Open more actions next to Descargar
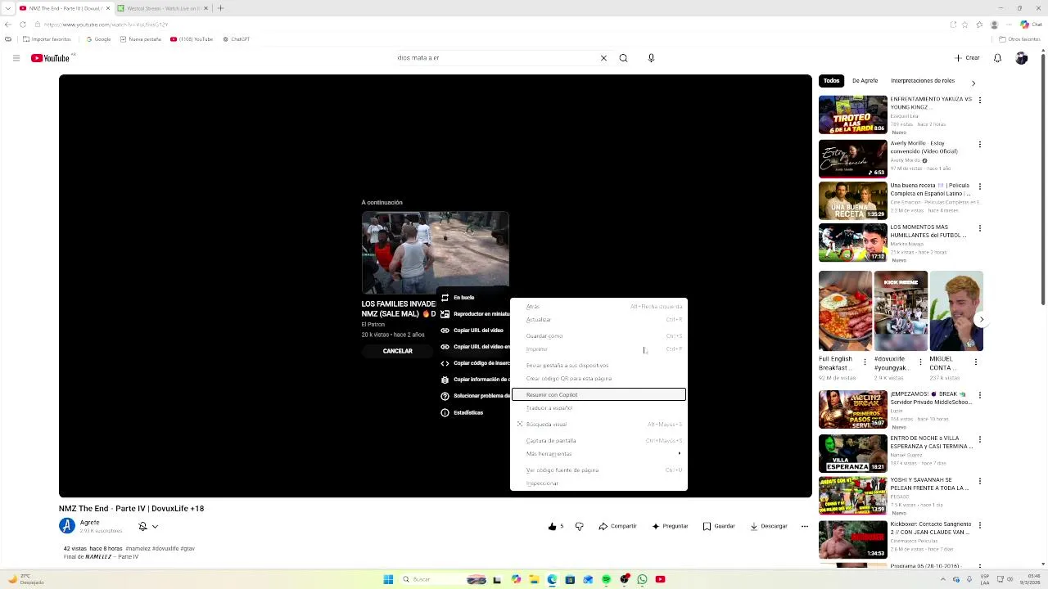The height and width of the screenshot is (589, 1048). click(x=804, y=526)
